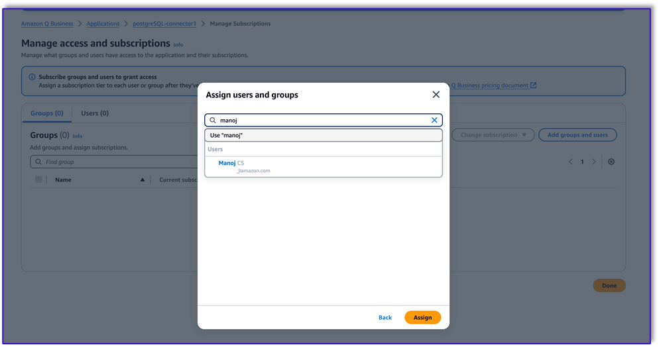
Task: Open Info link beside Groups heading
Action: click(x=78, y=136)
